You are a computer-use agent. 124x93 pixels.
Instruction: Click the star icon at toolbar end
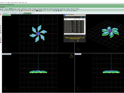click(x=76, y=11)
